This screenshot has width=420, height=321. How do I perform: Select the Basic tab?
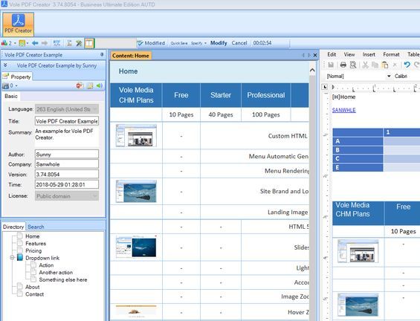(x=11, y=96)
